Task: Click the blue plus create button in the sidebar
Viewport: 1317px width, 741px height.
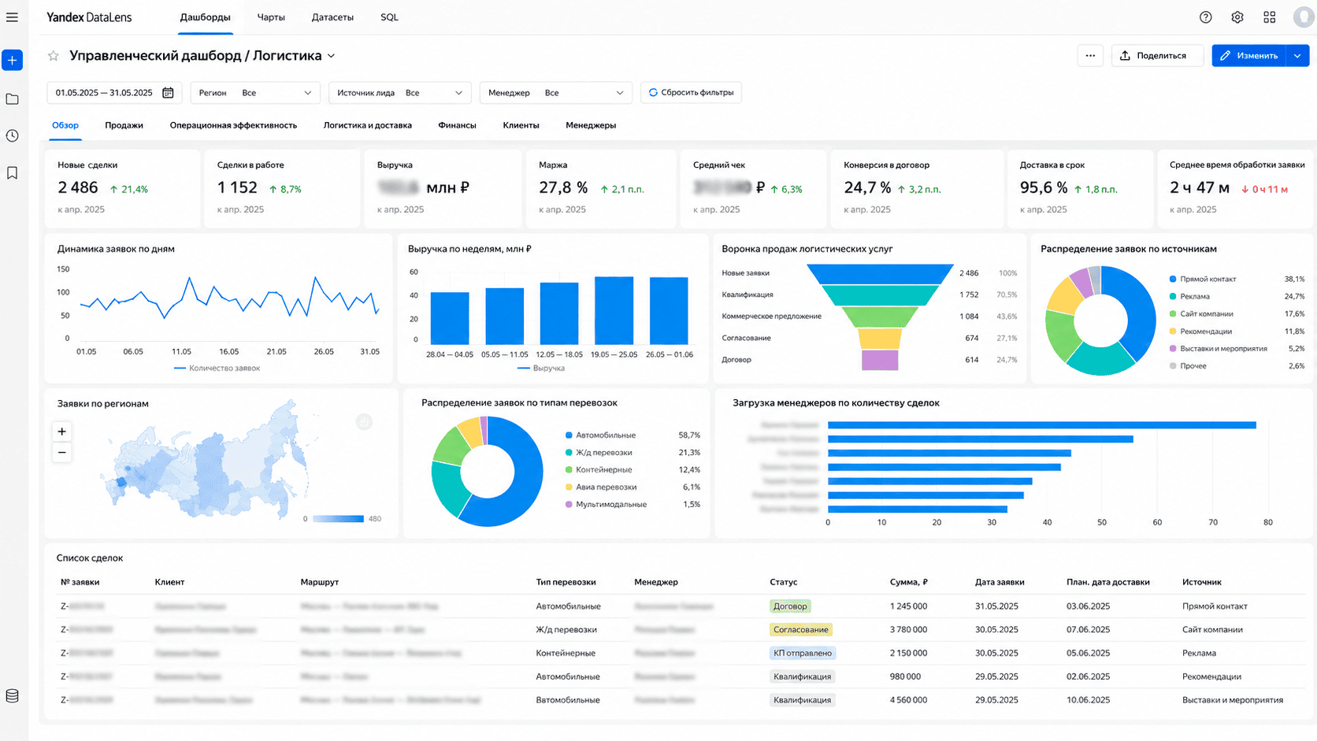Action: click(x=13, y=60)
